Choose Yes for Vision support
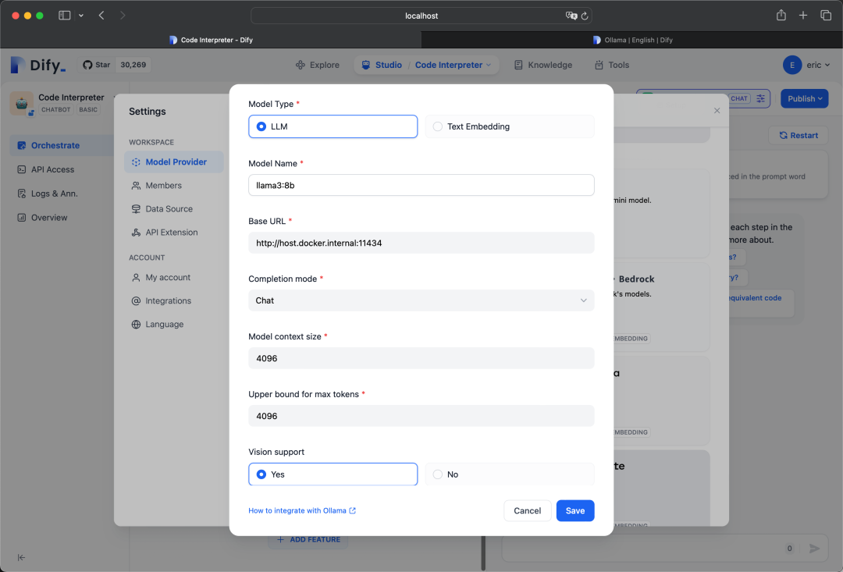This screenshot has height=572, width=843. click(x=333, y=474)
